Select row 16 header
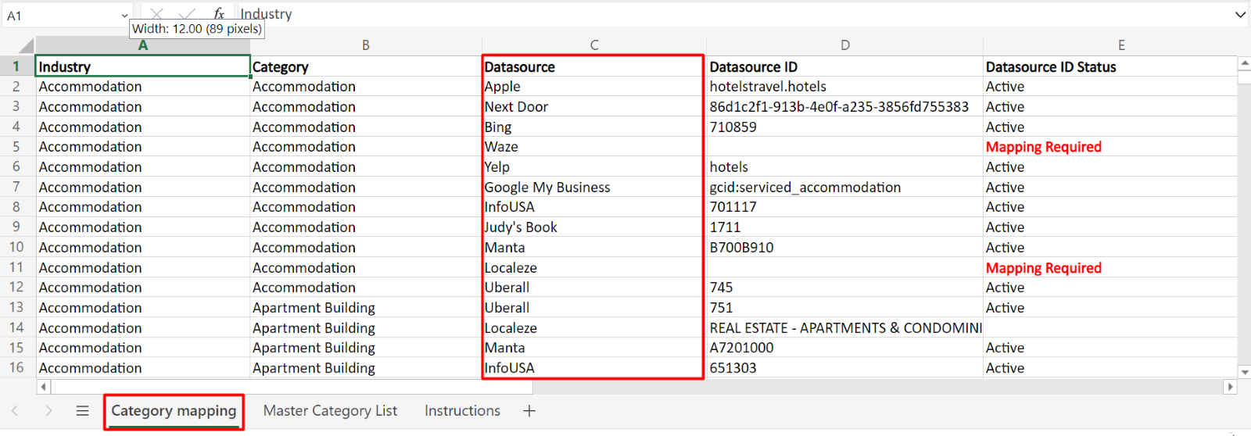Image resolution: width=1251 pixels, height=436 pixels. (16, 367)
